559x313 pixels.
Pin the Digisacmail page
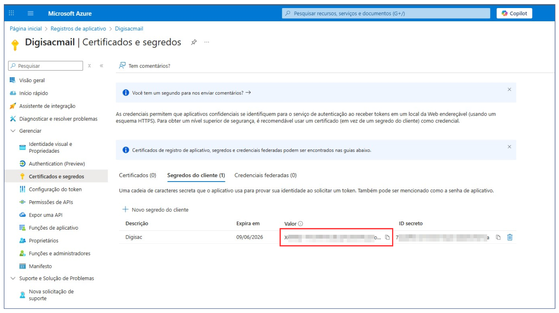194,42
